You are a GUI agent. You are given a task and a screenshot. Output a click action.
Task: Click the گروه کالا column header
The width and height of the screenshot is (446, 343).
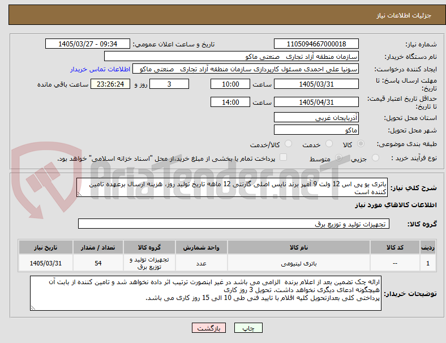(149, 247)
